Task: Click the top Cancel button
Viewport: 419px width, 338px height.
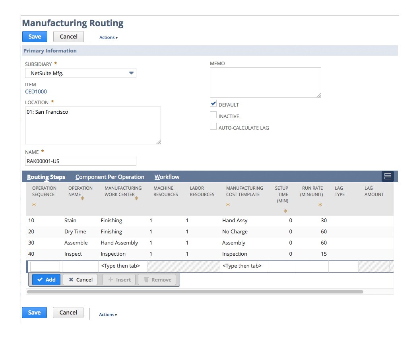Action: (68, 37)
